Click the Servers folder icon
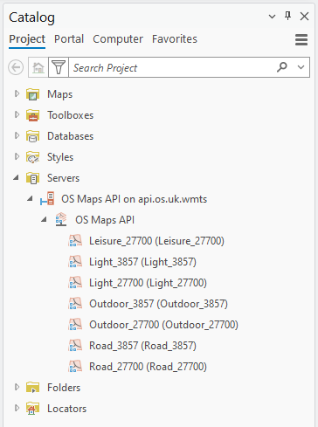Image resolution: width=318 pixels, height=427 pixels. point(32,178)
